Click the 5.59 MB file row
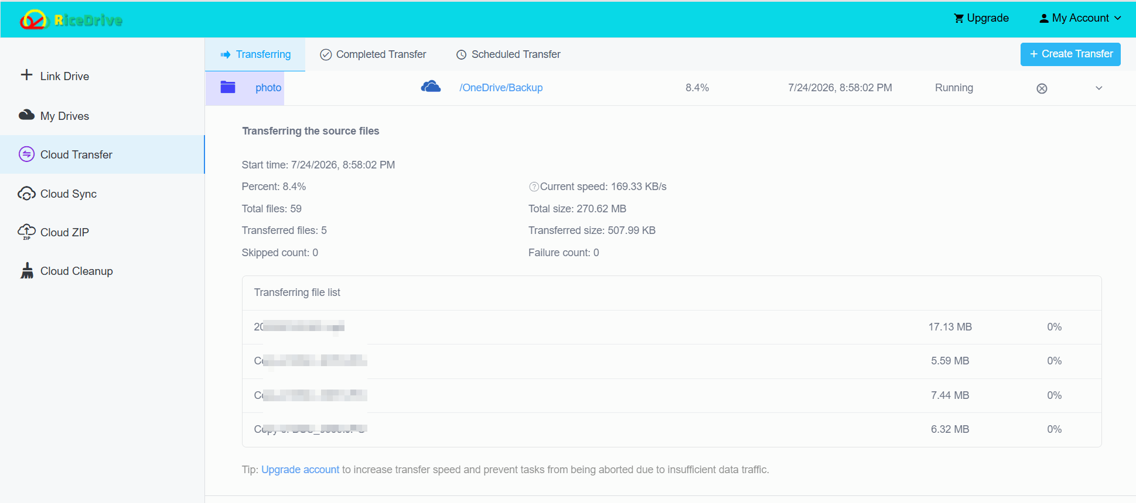Image resolution: width=1136 pixels, height=503 pixels. point(672,361)
